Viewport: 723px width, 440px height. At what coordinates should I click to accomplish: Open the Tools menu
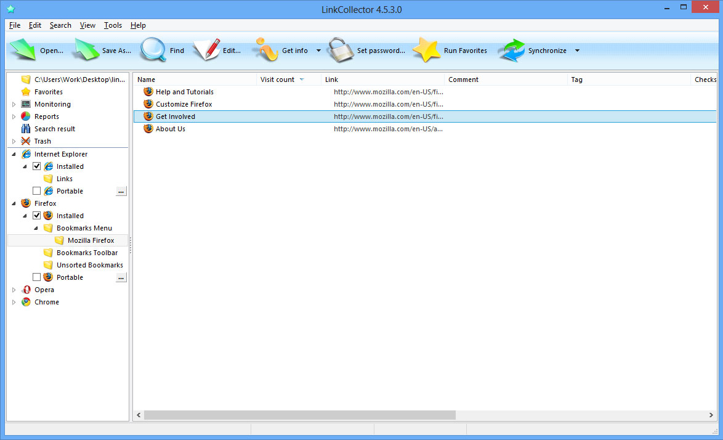tap(113, 25)
